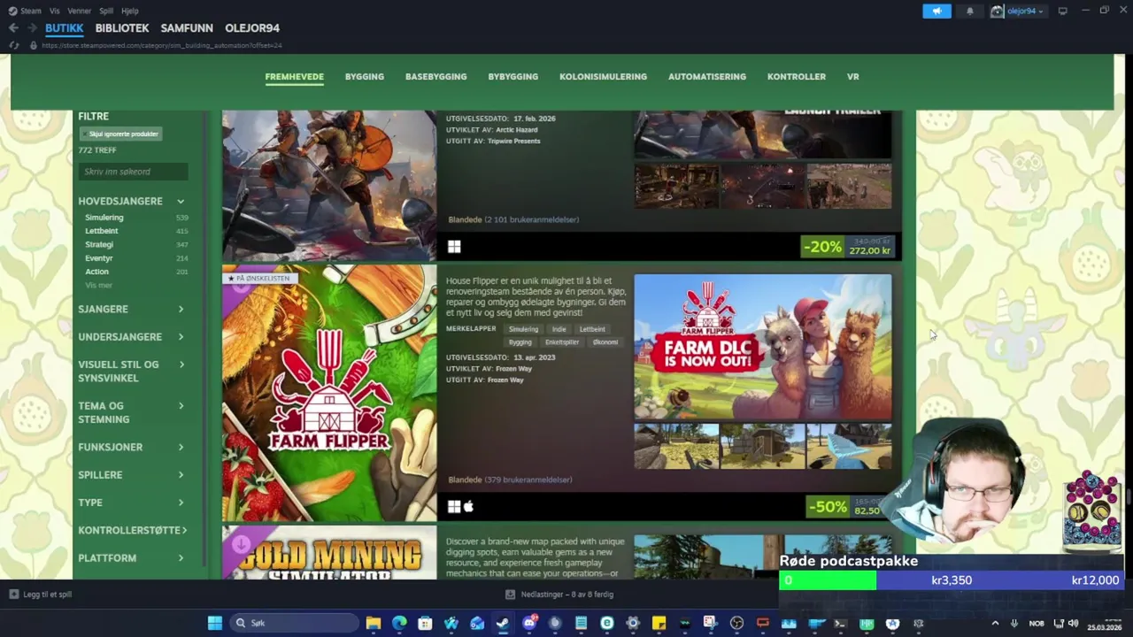Click the Skriv inn søkeord field

pyautogui.click(x=133, y=172)
